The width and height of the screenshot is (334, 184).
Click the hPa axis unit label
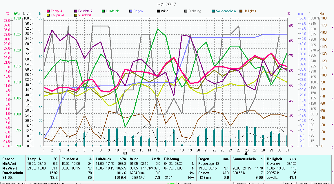[x=17, y=14]
